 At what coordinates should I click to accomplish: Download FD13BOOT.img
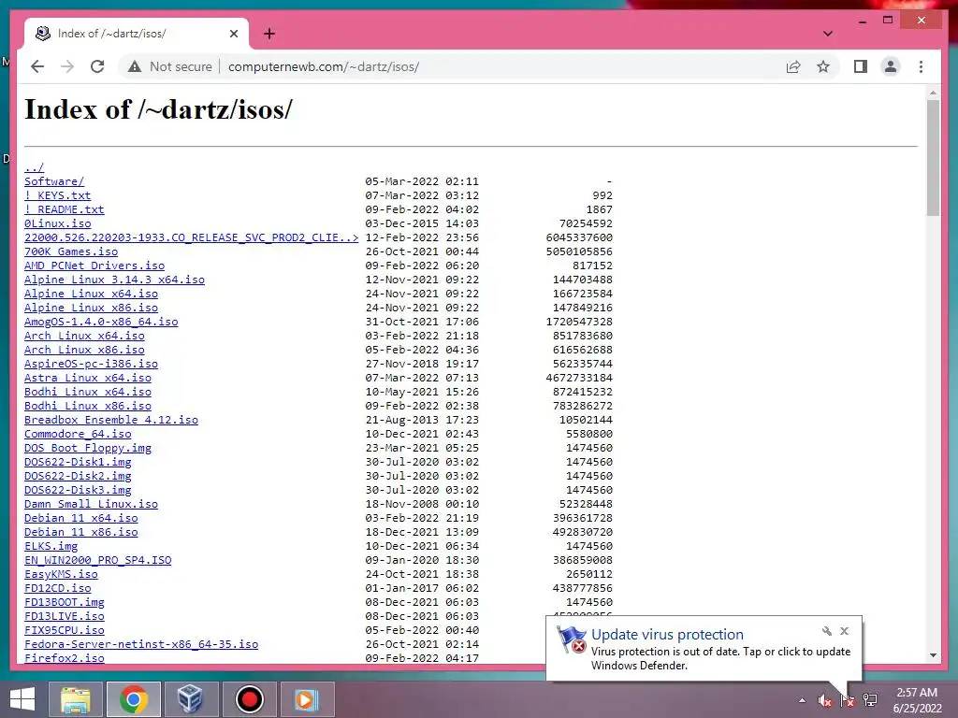coord(65,603)
